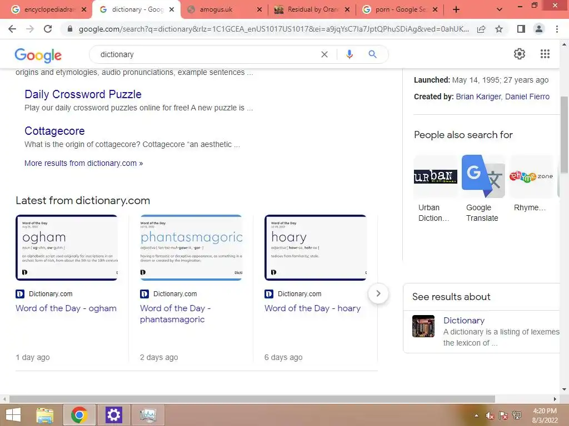Image resolution: width=569 pixels, height=426 pixels.
Task: Go to Google homepage via logo
Action: (38, 55)
